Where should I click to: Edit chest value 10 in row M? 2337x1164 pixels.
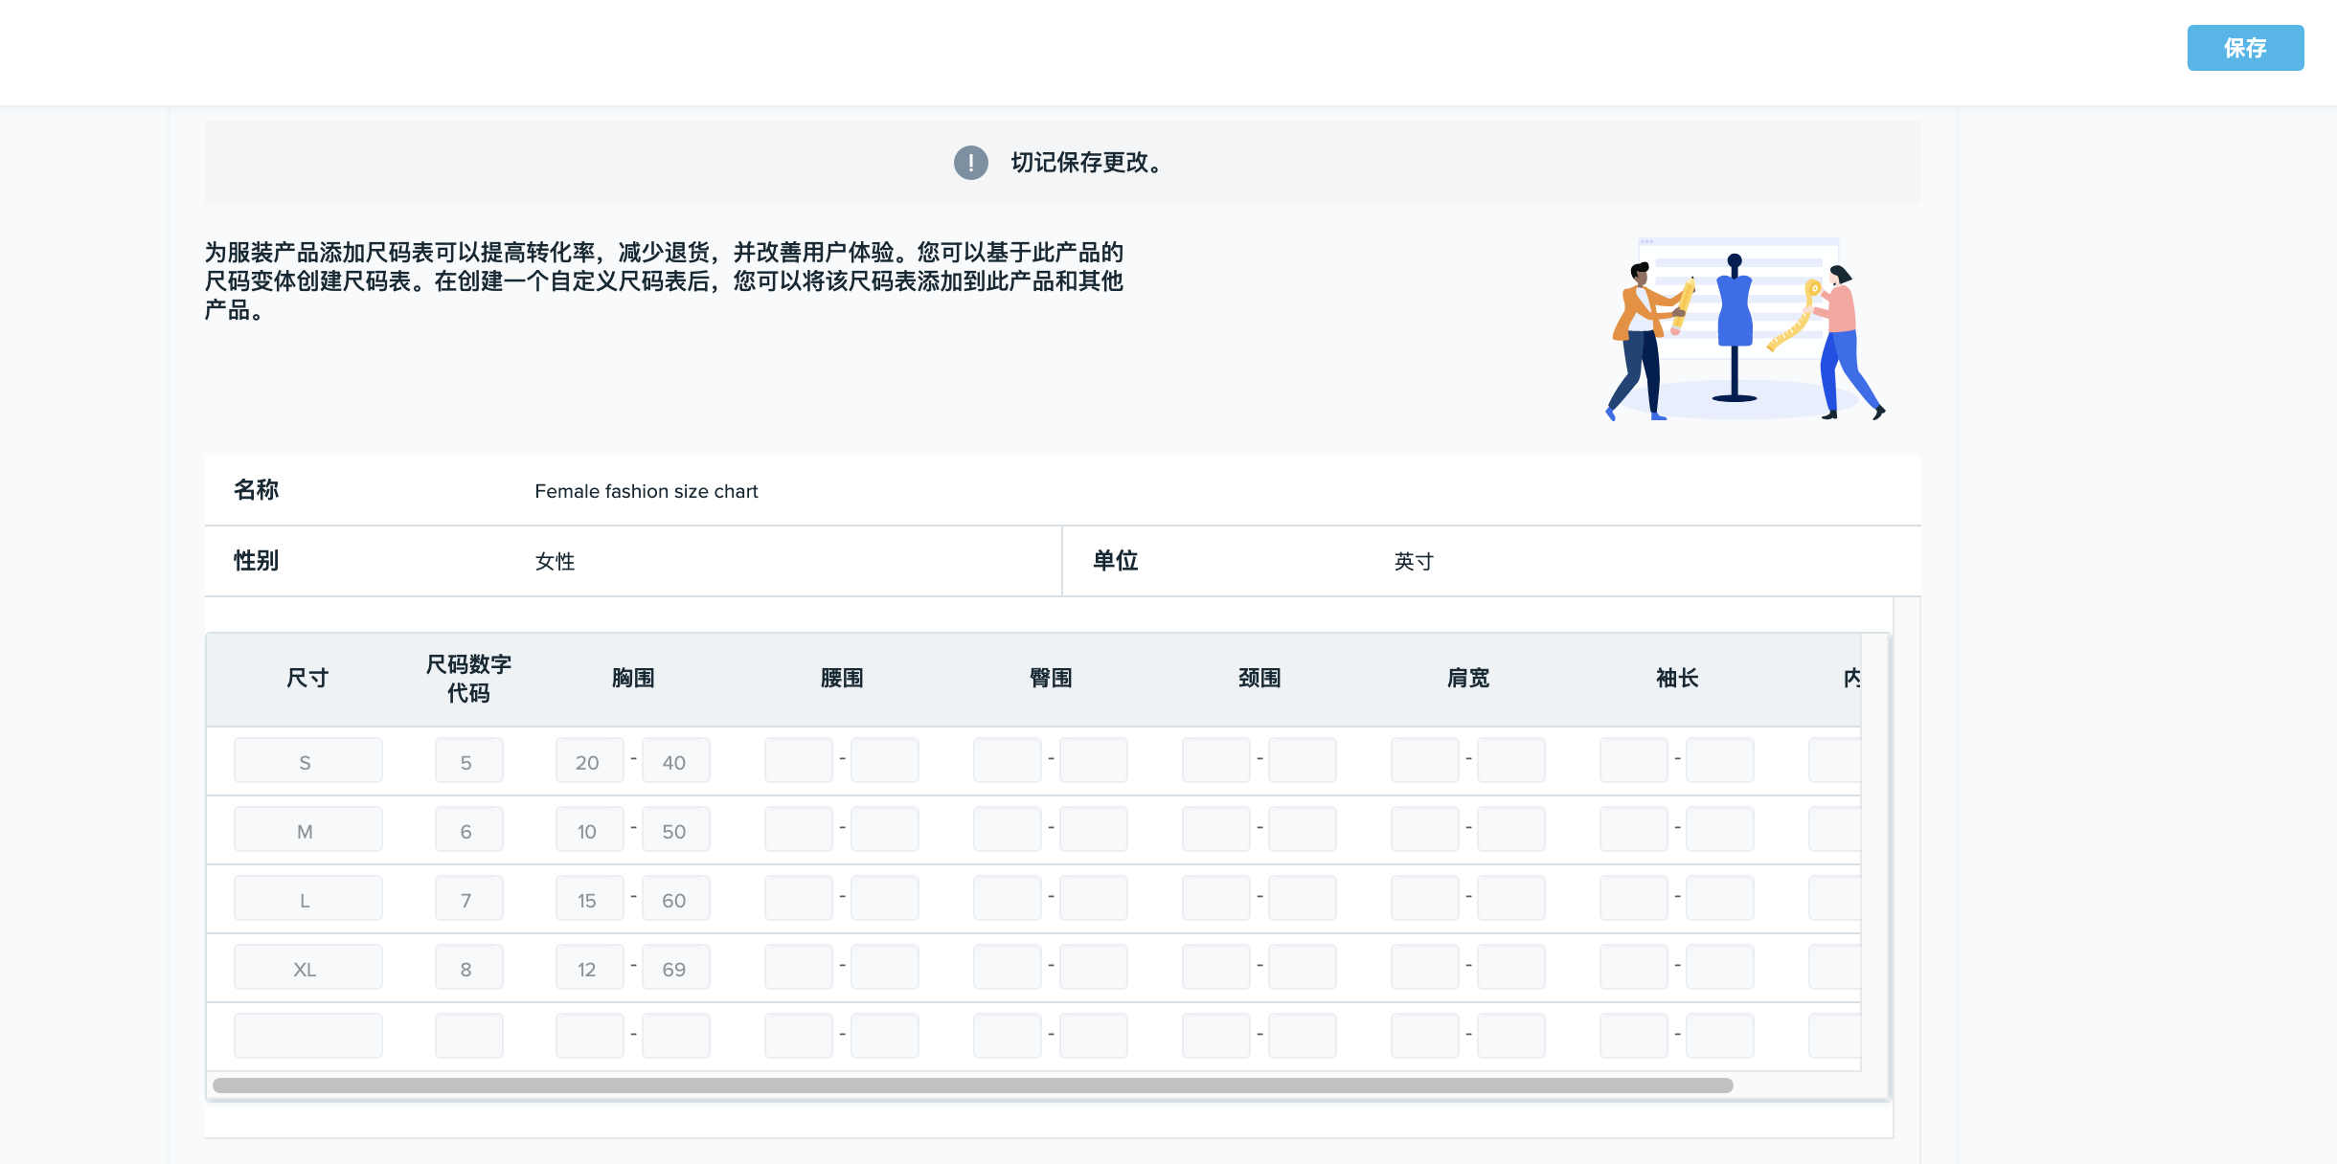589,830
